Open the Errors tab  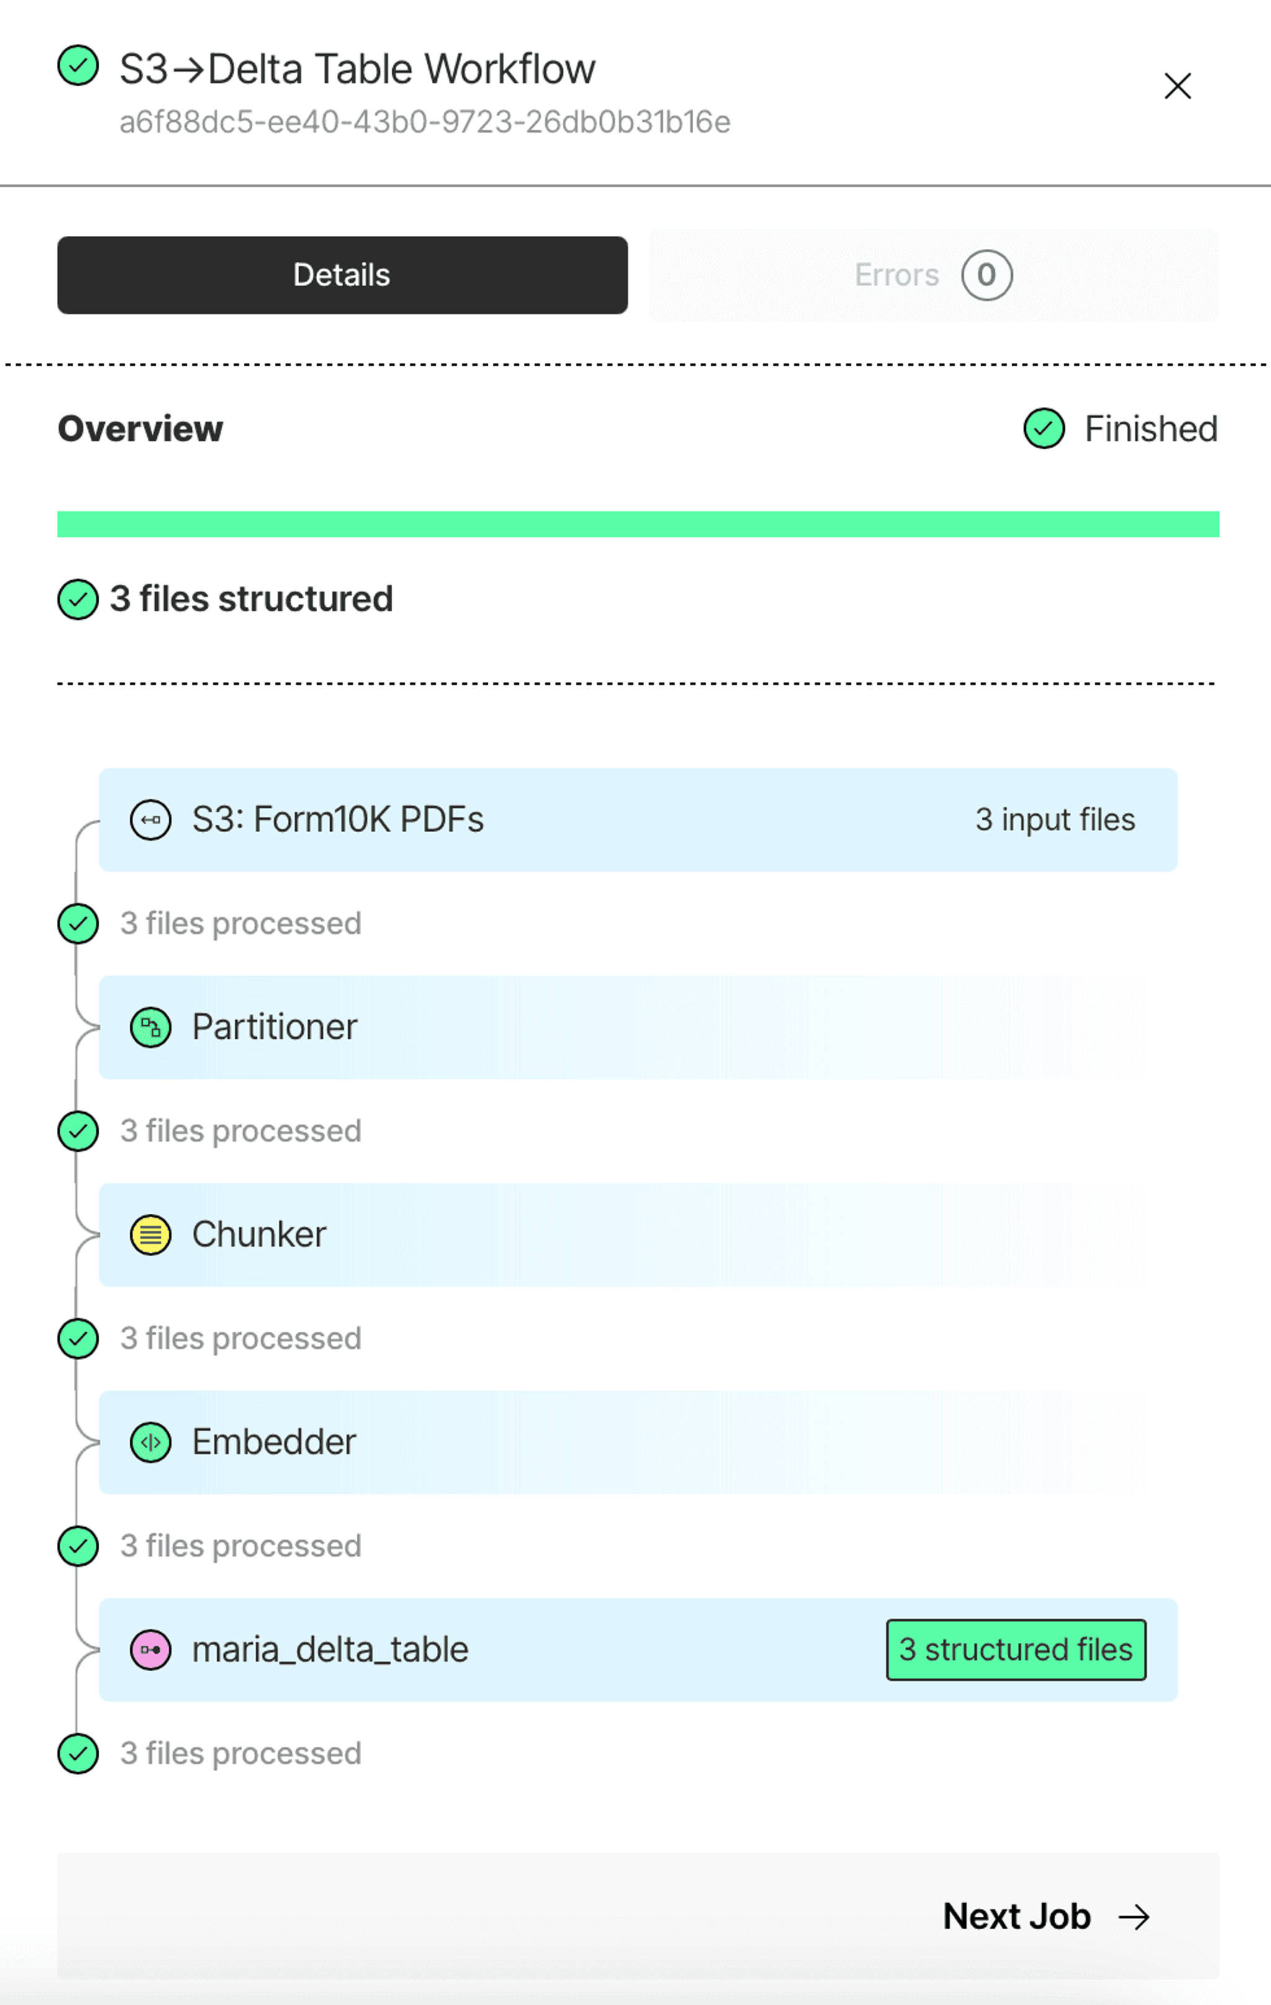tap(933, 275)
